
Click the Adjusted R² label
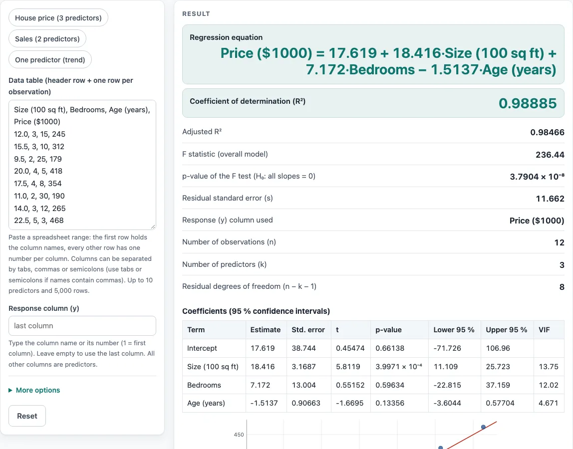pos(202,132)
